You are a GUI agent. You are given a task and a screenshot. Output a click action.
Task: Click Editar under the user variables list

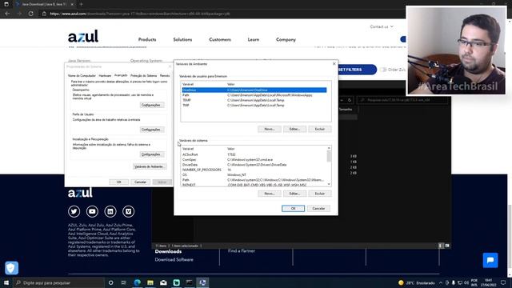click(294, 129)
